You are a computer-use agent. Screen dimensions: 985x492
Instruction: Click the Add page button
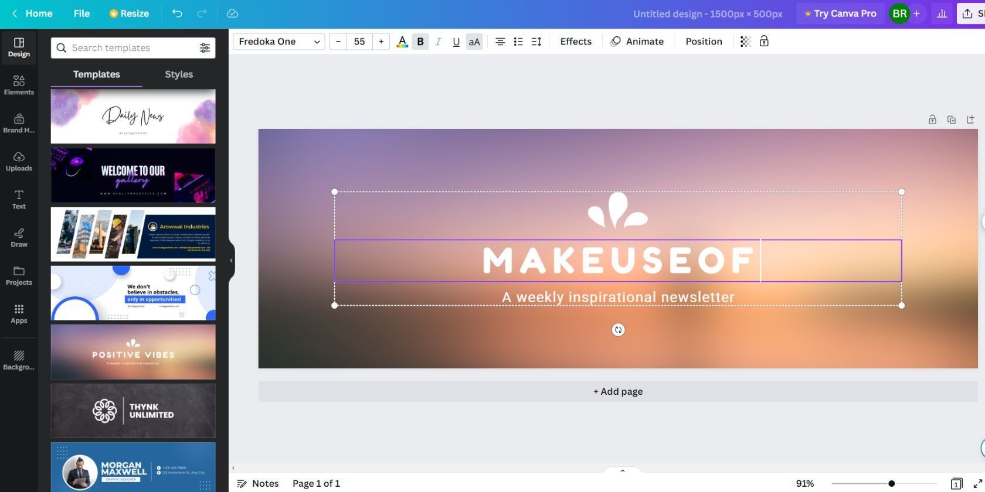[618, 391]
